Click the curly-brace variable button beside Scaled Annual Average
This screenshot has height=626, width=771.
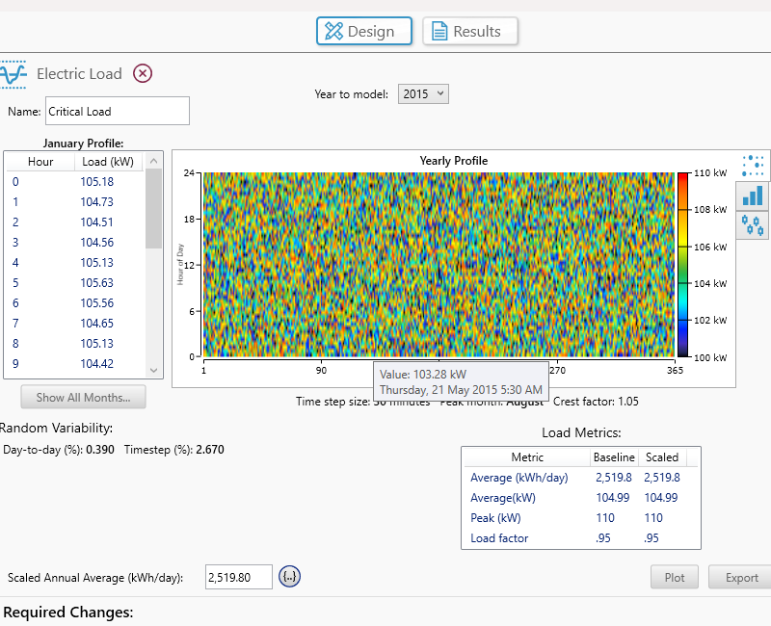[x=290, y=577]
